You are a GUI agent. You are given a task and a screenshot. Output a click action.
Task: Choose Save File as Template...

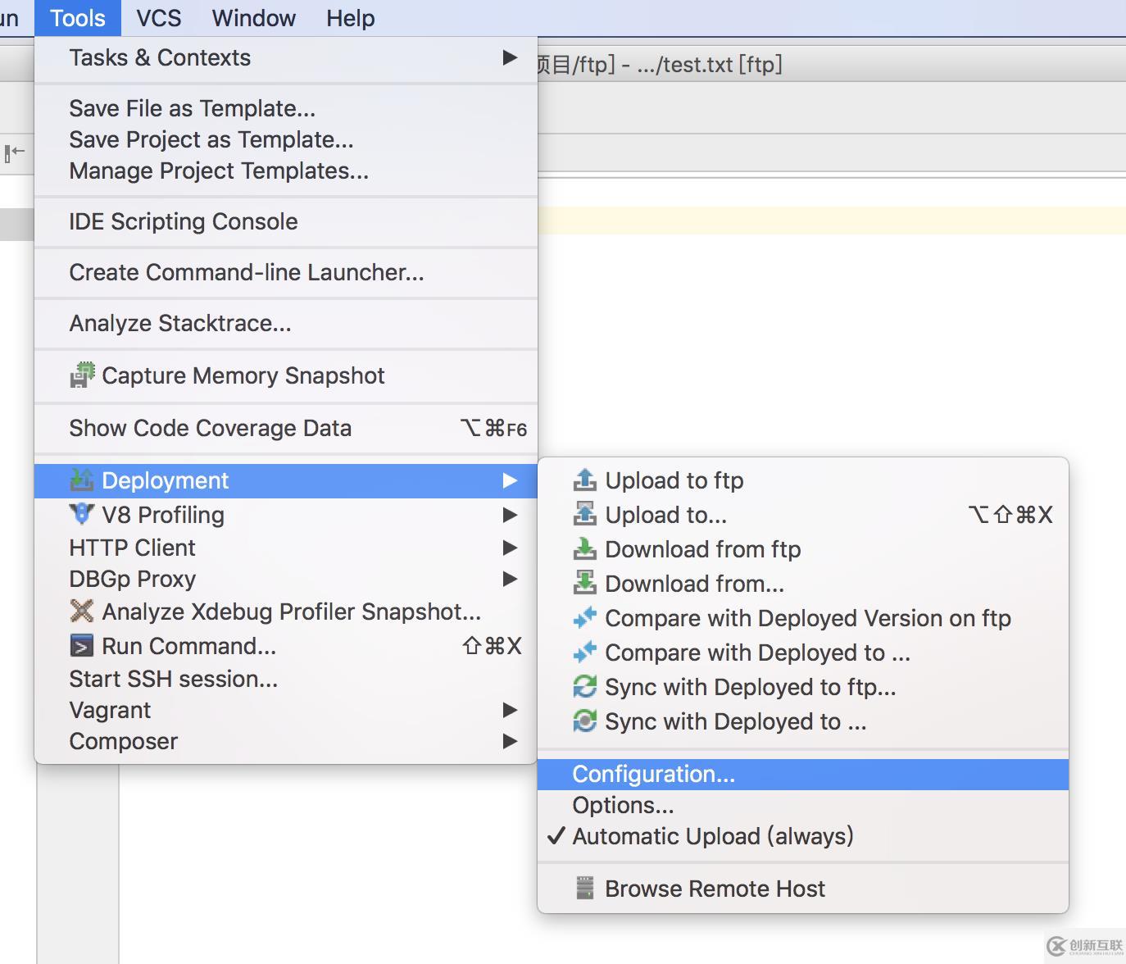[286, 108]
